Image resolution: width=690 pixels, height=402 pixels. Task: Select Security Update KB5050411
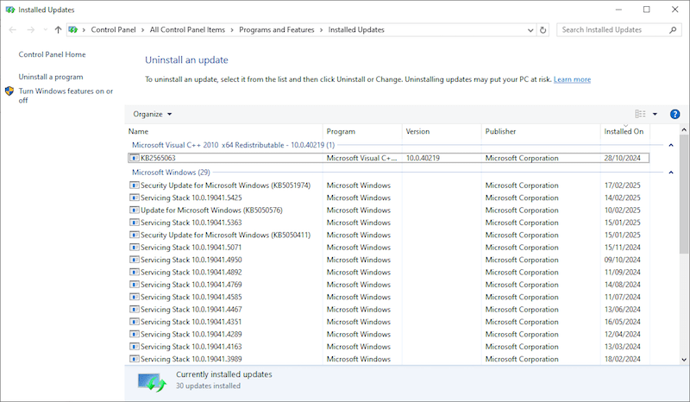[389, 236]
